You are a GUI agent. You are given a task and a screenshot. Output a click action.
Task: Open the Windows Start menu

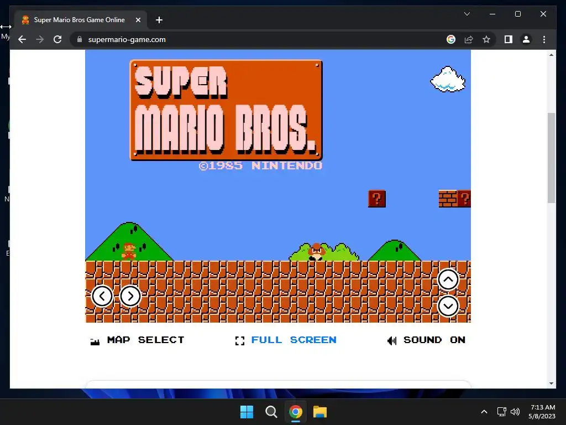coord(247,412)
